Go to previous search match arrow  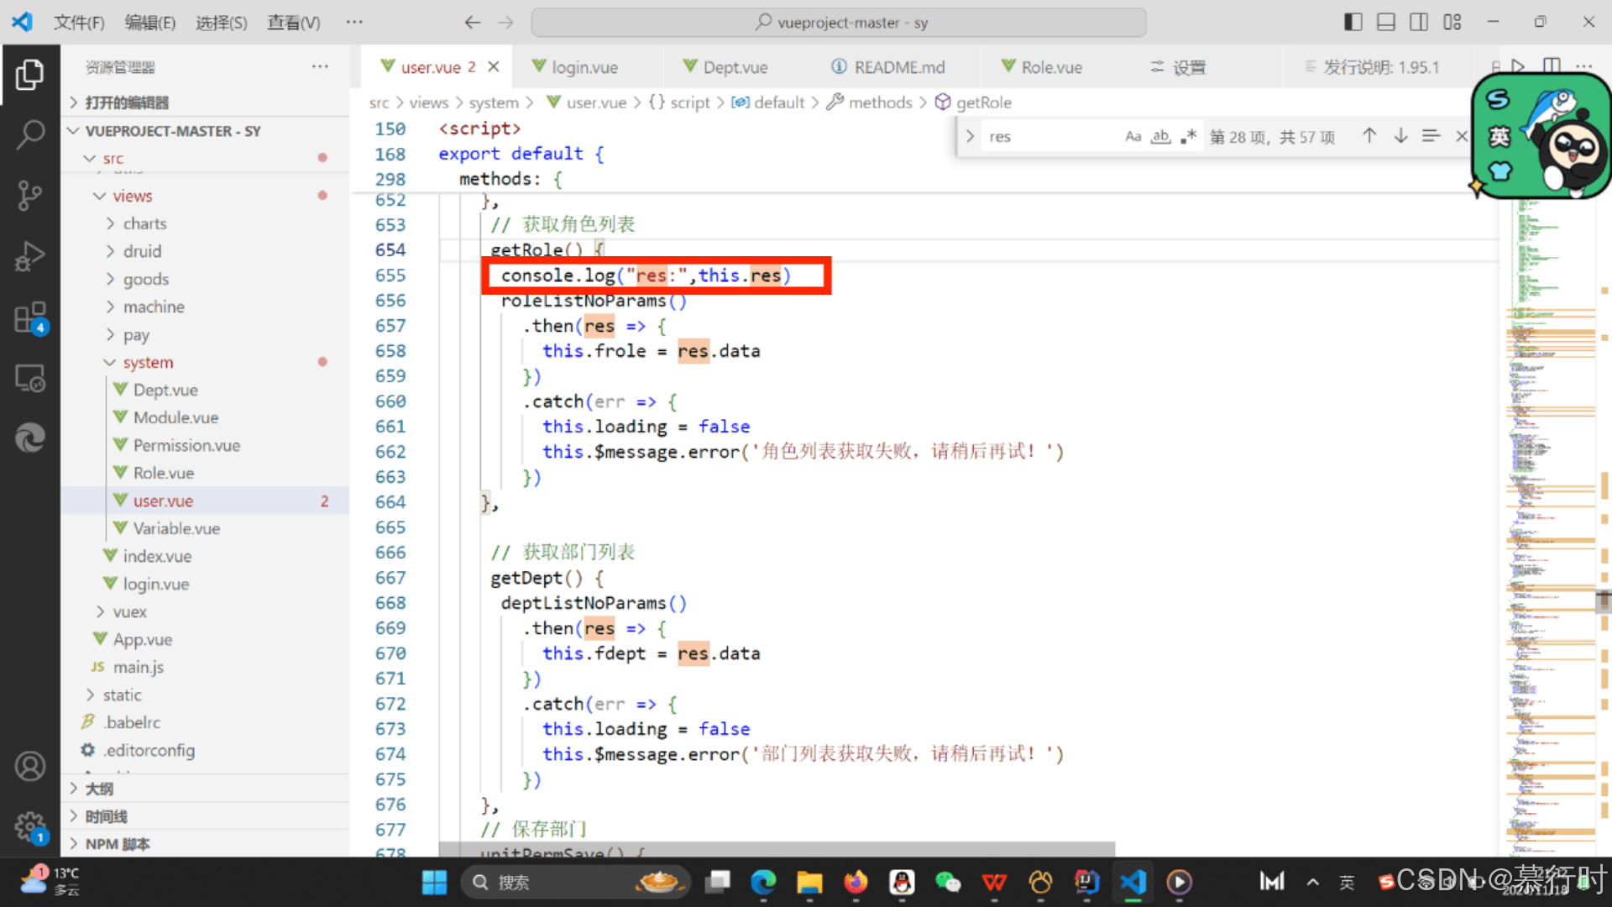1369,136
